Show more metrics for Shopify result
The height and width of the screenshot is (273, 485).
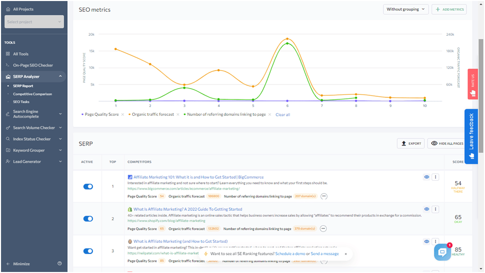click(323, 228)
